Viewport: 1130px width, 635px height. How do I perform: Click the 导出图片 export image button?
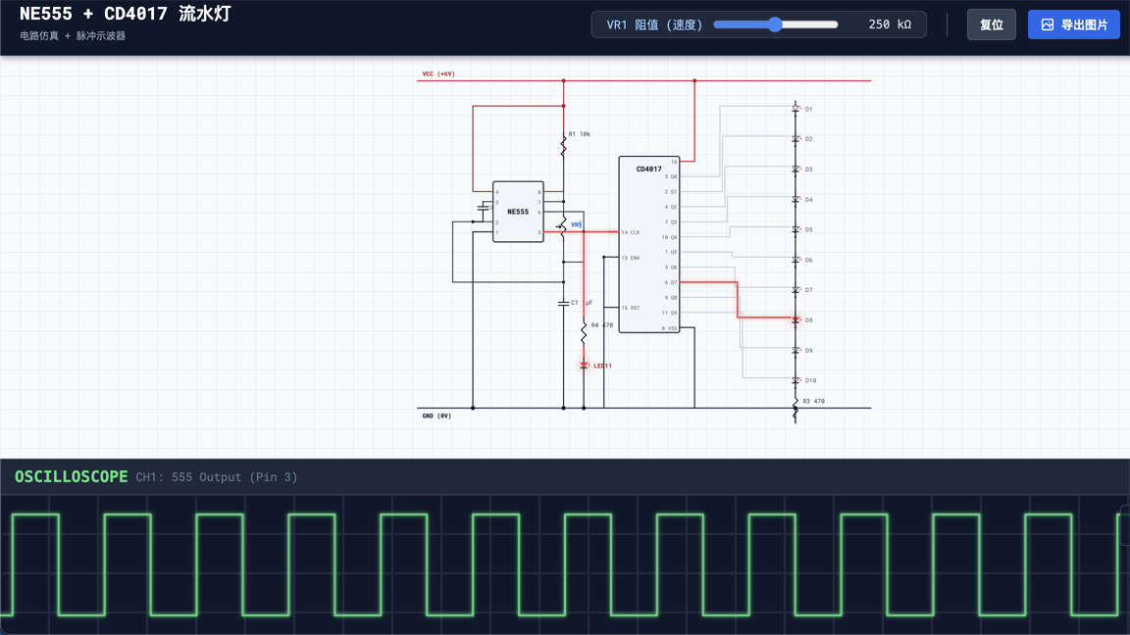(1073, 24)
